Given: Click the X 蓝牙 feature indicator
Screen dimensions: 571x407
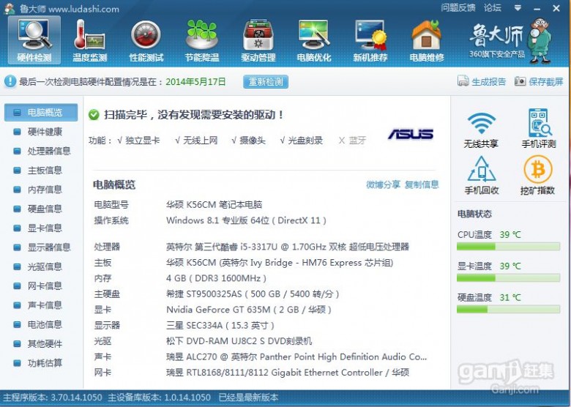Looking at the screenshot, I should pyautogui.click(x=352, y=140).
